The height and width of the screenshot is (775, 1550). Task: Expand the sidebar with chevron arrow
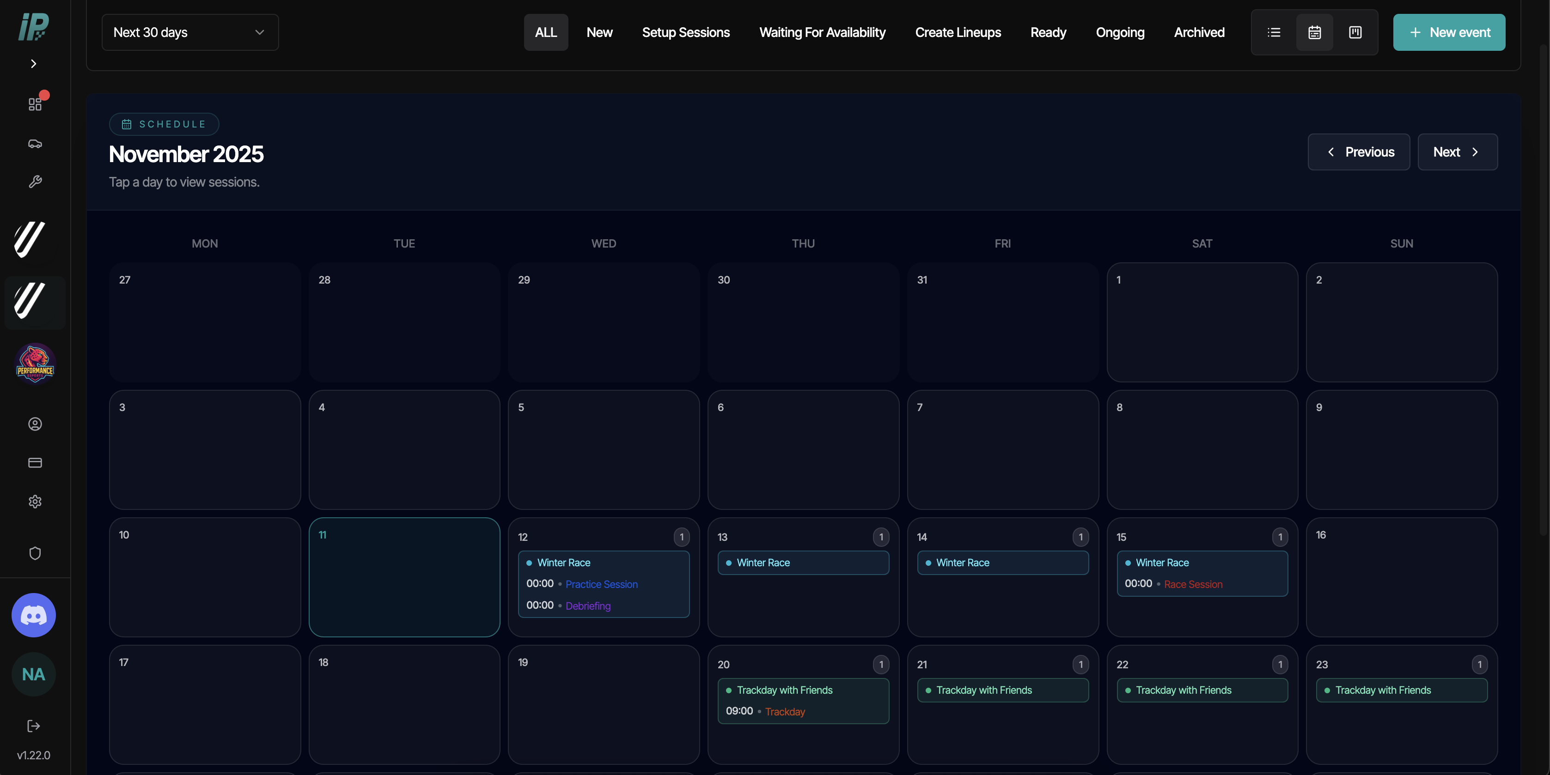tap(34, 64)
